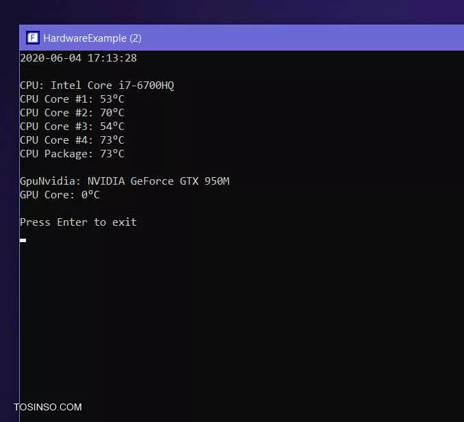The height and width of the screenshot is (422, 464).
Task: Click the CPU Package: 73°C line
Action: pos(73,154)
